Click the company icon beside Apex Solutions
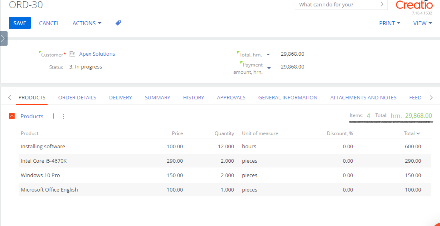This screenshot has width=440, height=226. 72,54
